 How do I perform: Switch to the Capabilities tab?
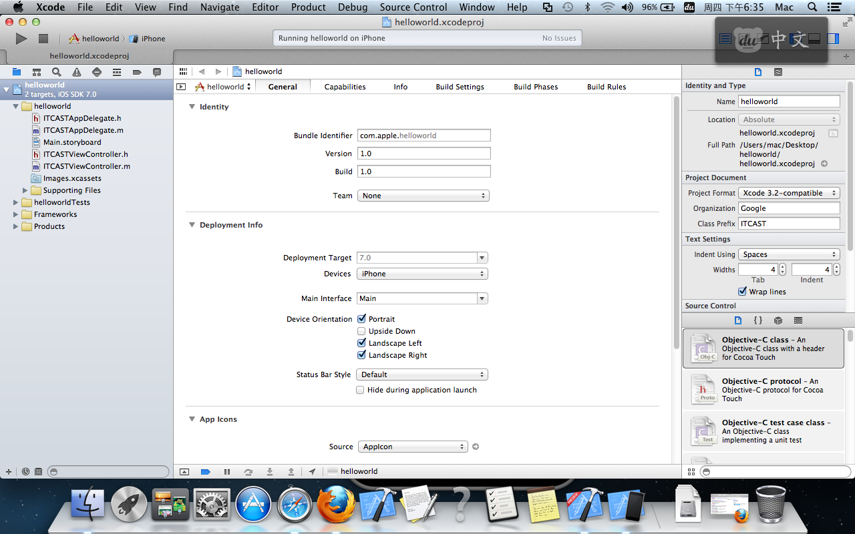[345, 87]
